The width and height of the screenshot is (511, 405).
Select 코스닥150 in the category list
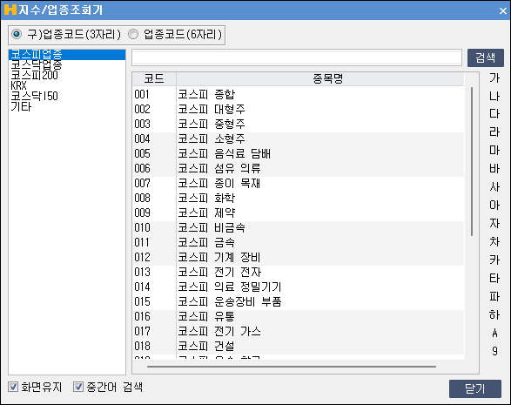point(67,96)
